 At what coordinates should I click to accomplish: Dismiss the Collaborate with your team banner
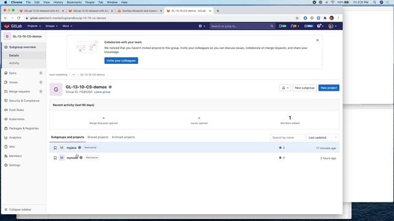318,40
